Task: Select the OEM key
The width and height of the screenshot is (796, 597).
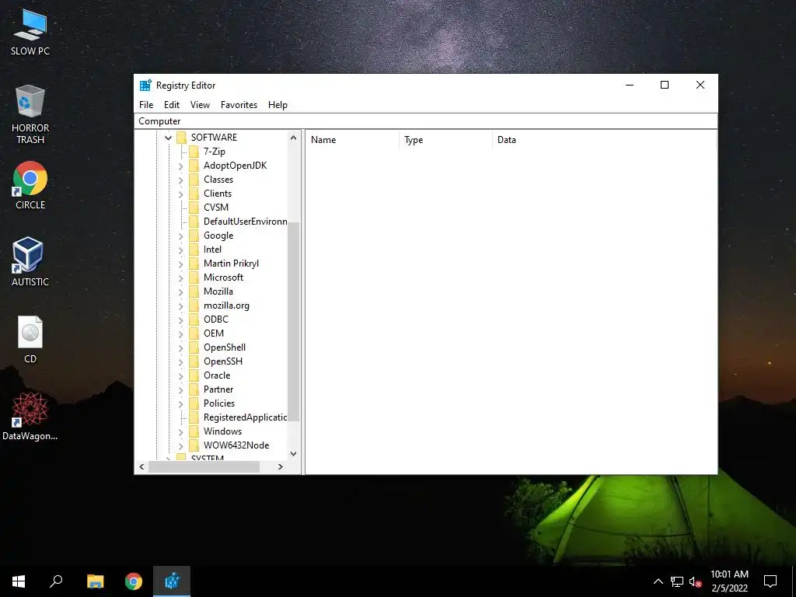Action: tap(214, 333)
